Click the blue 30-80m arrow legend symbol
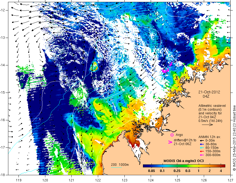Viewport: 236px width, 183px height. click(202, 144)
